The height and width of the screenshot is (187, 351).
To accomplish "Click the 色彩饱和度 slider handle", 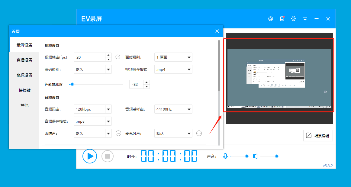I will click(72, 84).
